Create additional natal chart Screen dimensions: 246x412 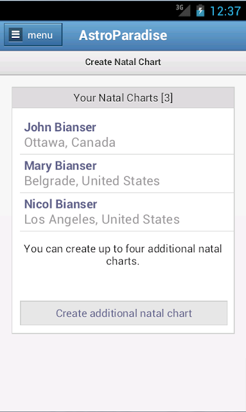(124, 314)
